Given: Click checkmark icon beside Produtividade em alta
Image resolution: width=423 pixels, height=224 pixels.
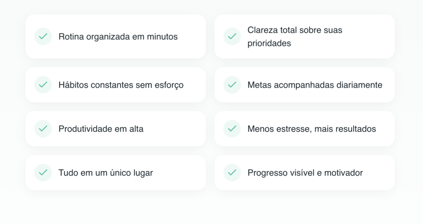Looking at the screenshot, I should tap(43, 128).
